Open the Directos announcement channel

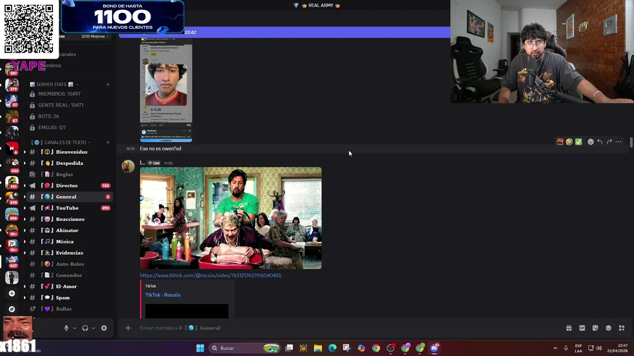pos(69,185)
